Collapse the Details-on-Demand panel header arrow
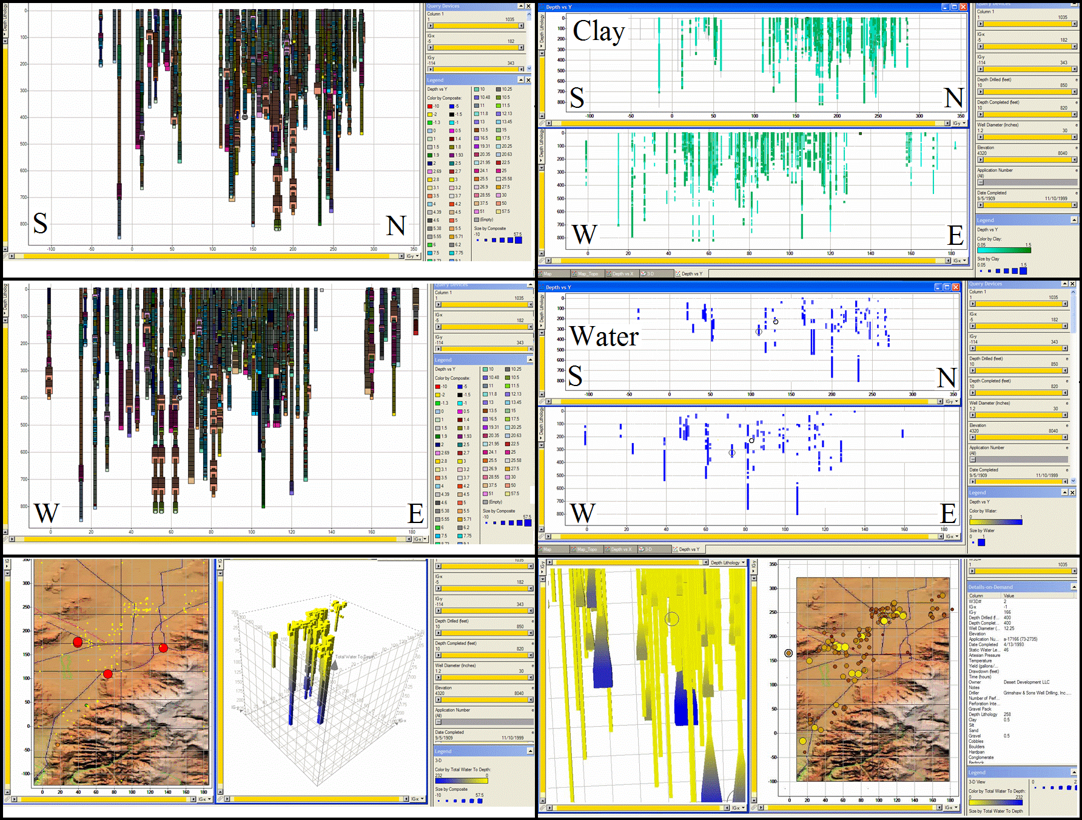Viewport: 1082px width, 820px height. tap(1074, 587)
